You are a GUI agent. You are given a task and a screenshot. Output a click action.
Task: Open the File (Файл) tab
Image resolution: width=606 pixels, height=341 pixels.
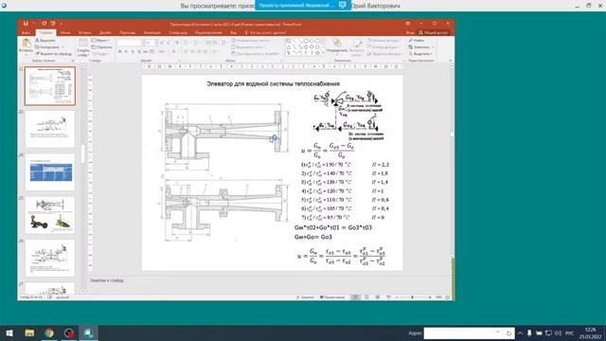coord(26,33)
